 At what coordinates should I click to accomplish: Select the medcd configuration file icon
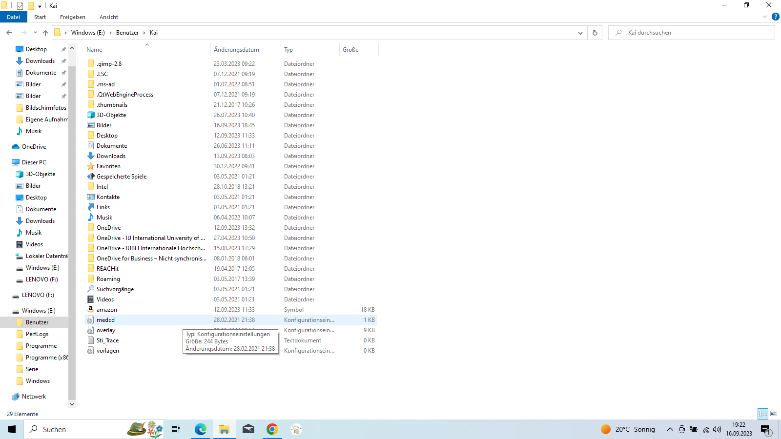(91, 320)
